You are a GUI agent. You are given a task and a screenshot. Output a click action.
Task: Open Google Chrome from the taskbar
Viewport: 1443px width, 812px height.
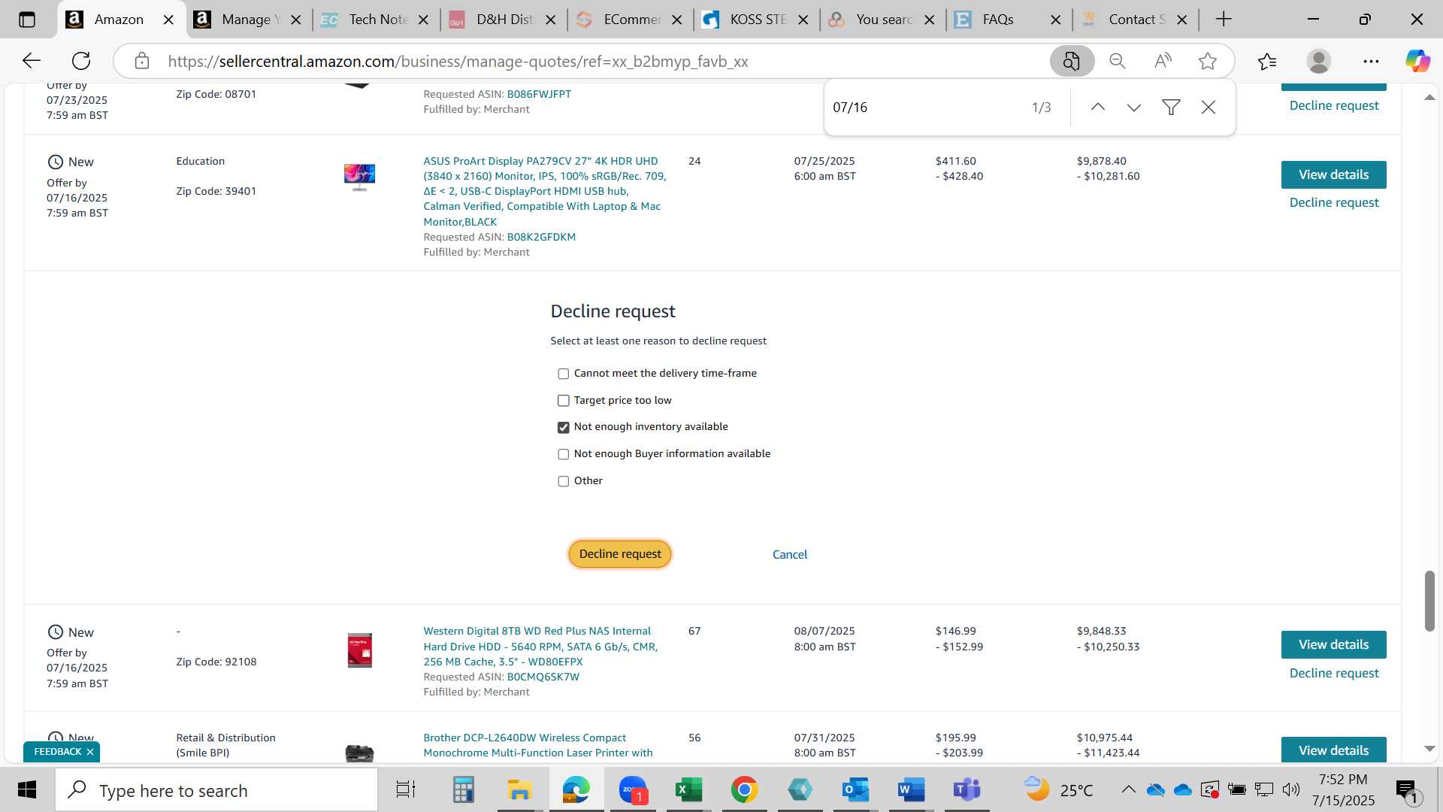coord(744,790)
